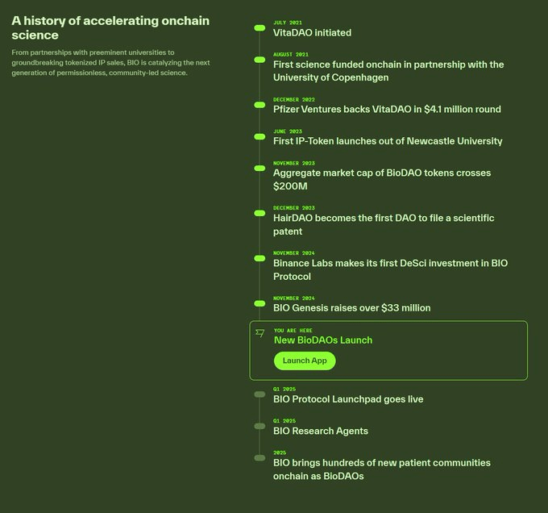548x513 pixels.
Task: Click the 2025 patient communities timeline dot
Action: 259,457
